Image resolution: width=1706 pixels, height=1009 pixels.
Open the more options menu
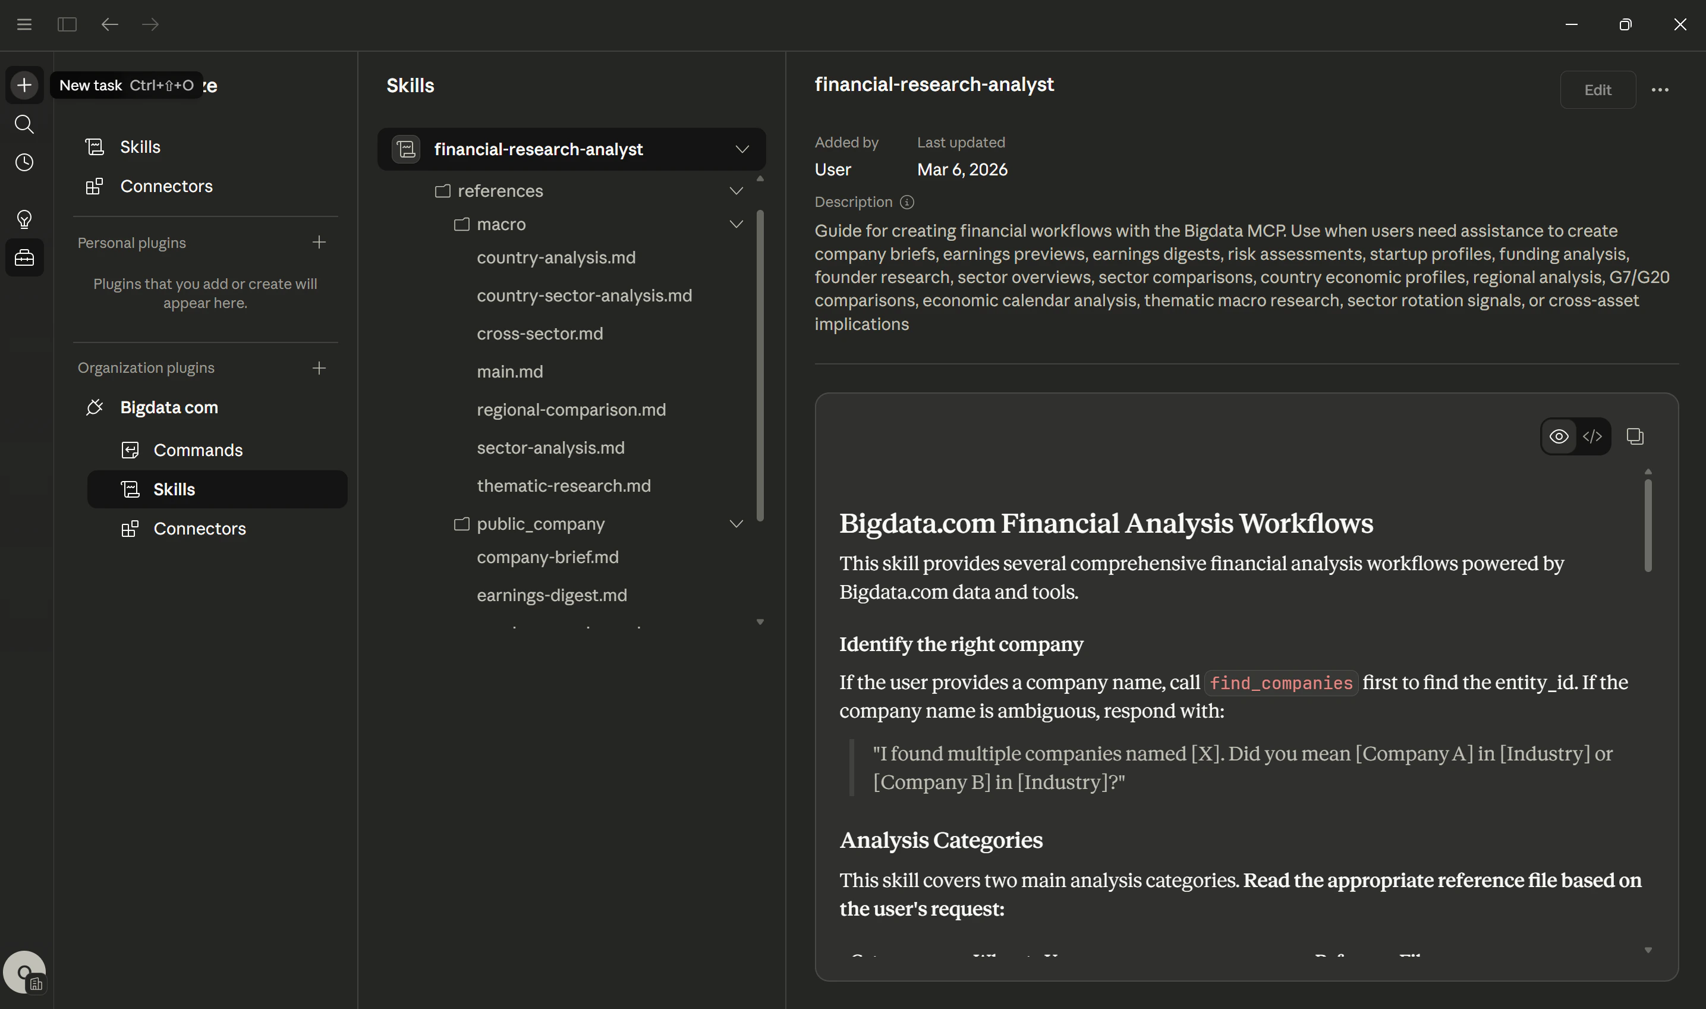[x=1660, y=90]
